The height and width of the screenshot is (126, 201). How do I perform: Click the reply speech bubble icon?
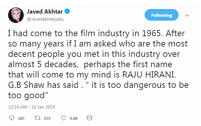[x=12, y=118]
